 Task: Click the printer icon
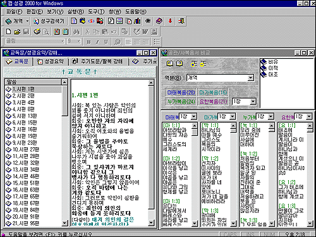[37, 32]
